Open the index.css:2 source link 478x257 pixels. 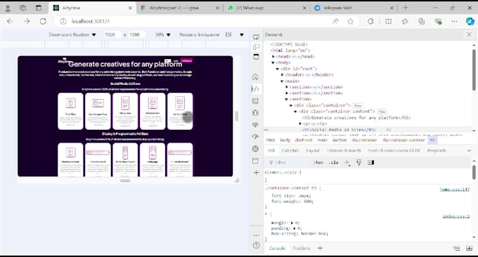456,216
